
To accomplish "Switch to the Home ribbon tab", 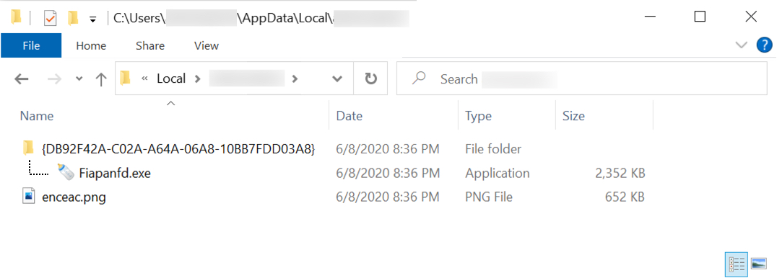I will [x=91, y=45].
